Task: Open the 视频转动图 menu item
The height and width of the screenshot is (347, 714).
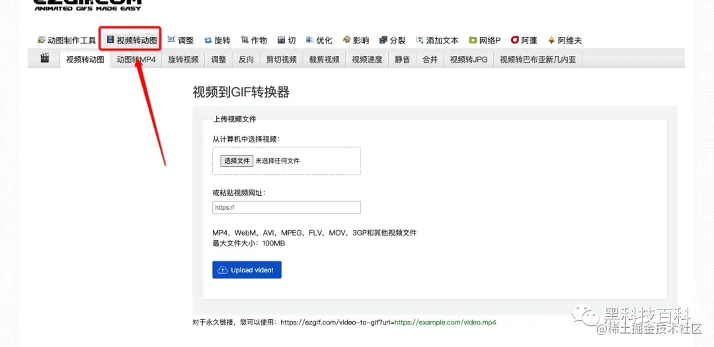Action: (132, 40)
